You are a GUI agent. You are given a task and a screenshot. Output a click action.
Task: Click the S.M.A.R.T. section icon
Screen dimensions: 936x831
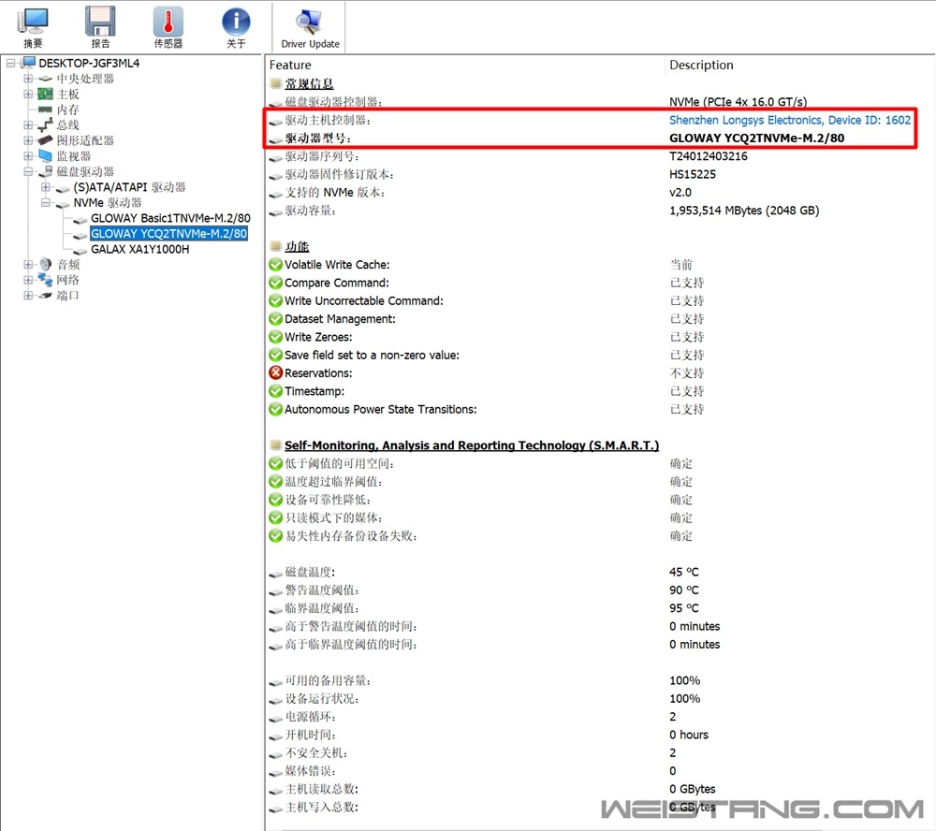click(x=275, y=445)
